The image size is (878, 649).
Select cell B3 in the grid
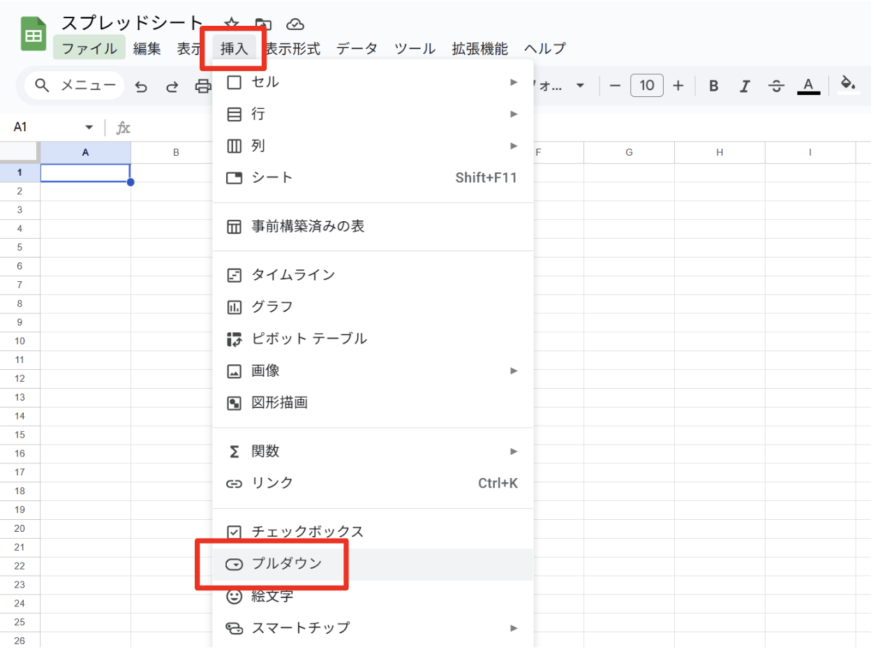pos(176,209)
